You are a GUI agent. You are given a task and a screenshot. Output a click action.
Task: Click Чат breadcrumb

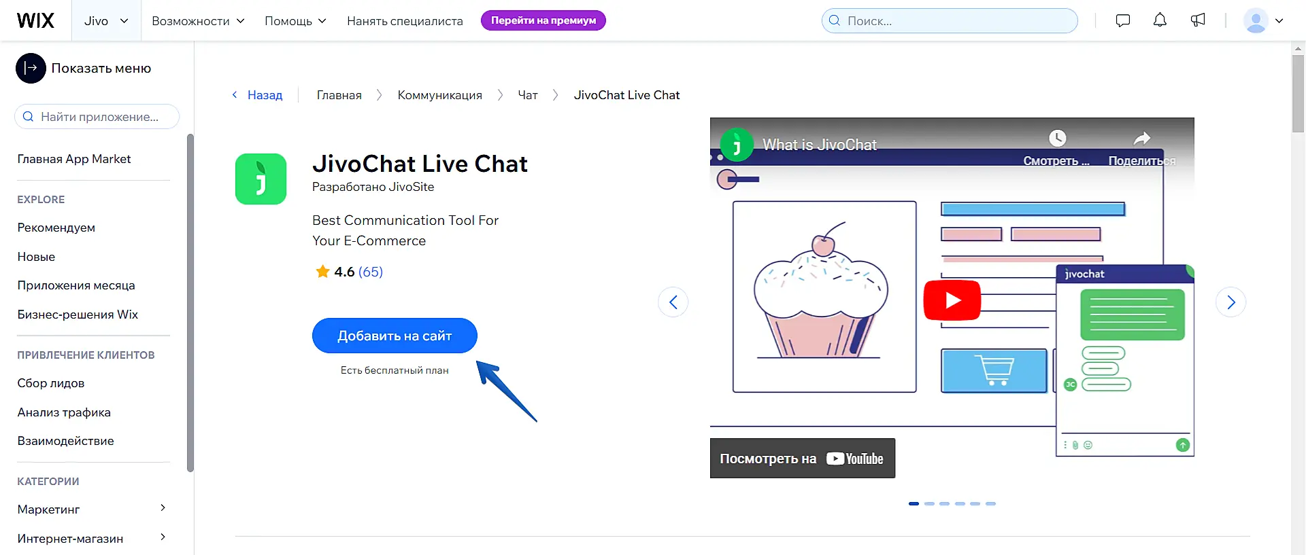coord(528,95)
